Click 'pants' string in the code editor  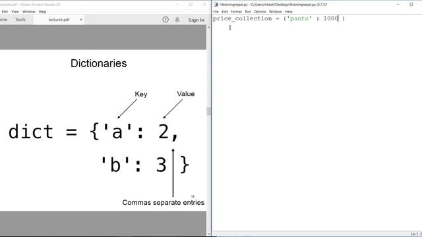[299, 18]
